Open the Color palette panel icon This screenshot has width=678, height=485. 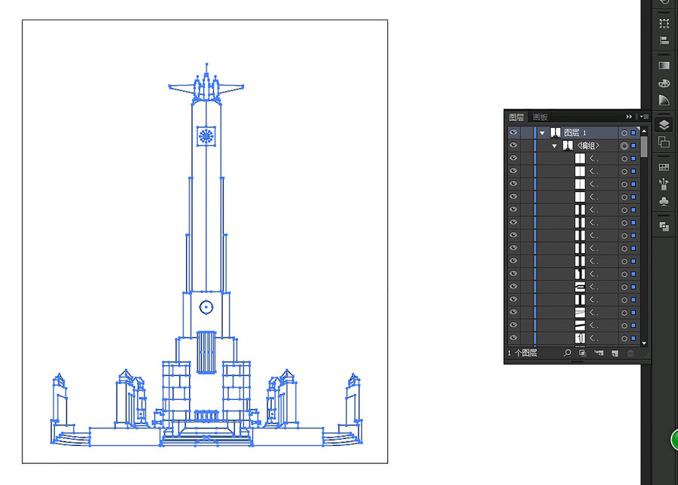(664, 83)
